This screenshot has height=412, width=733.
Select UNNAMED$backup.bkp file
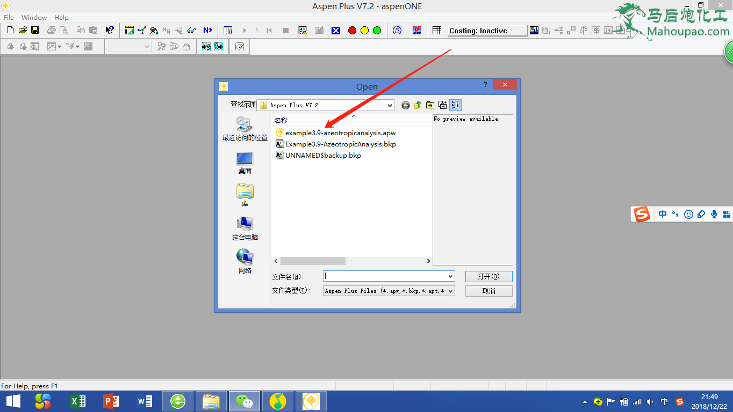pyautogui.click(x=318, y=156)
